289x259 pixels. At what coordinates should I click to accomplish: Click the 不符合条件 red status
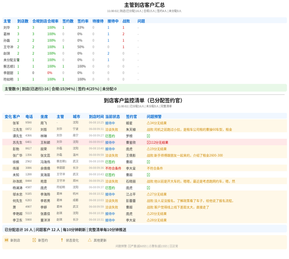113,168
